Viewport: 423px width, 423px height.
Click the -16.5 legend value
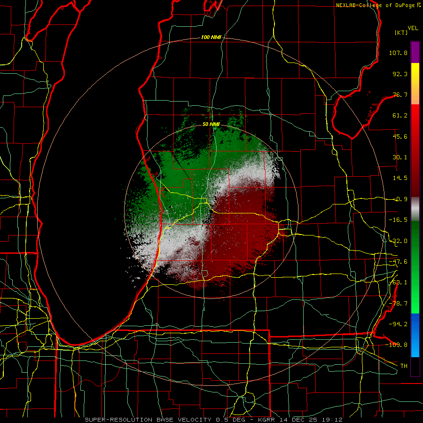click(x=398, y=220)
